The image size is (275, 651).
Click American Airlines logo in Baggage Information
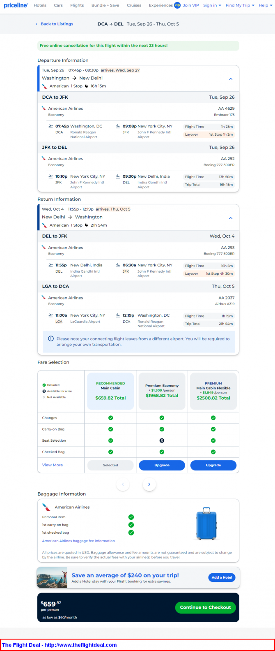pyautogui.click(x=46, y=507)
